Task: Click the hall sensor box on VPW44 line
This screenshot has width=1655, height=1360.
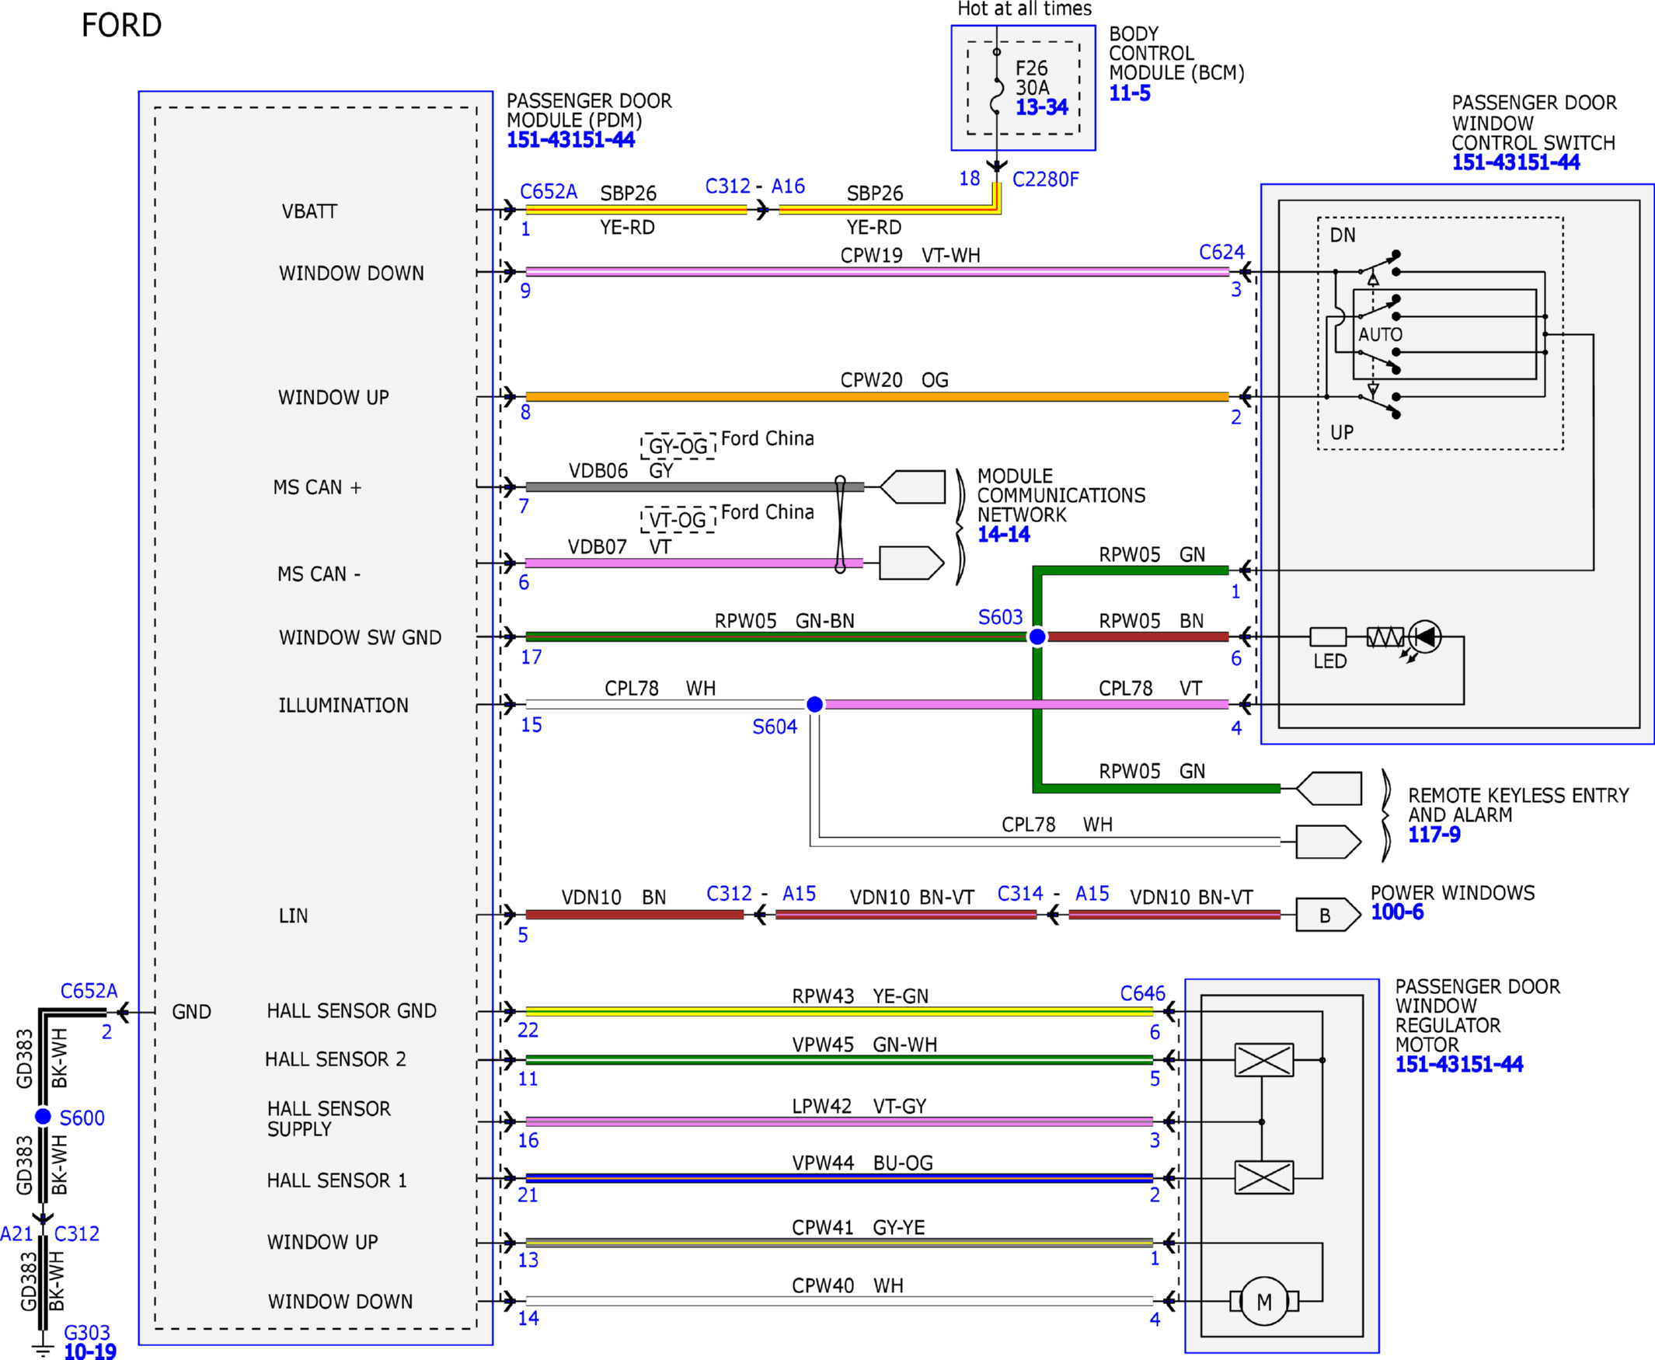Action: click(1263, 1177)
